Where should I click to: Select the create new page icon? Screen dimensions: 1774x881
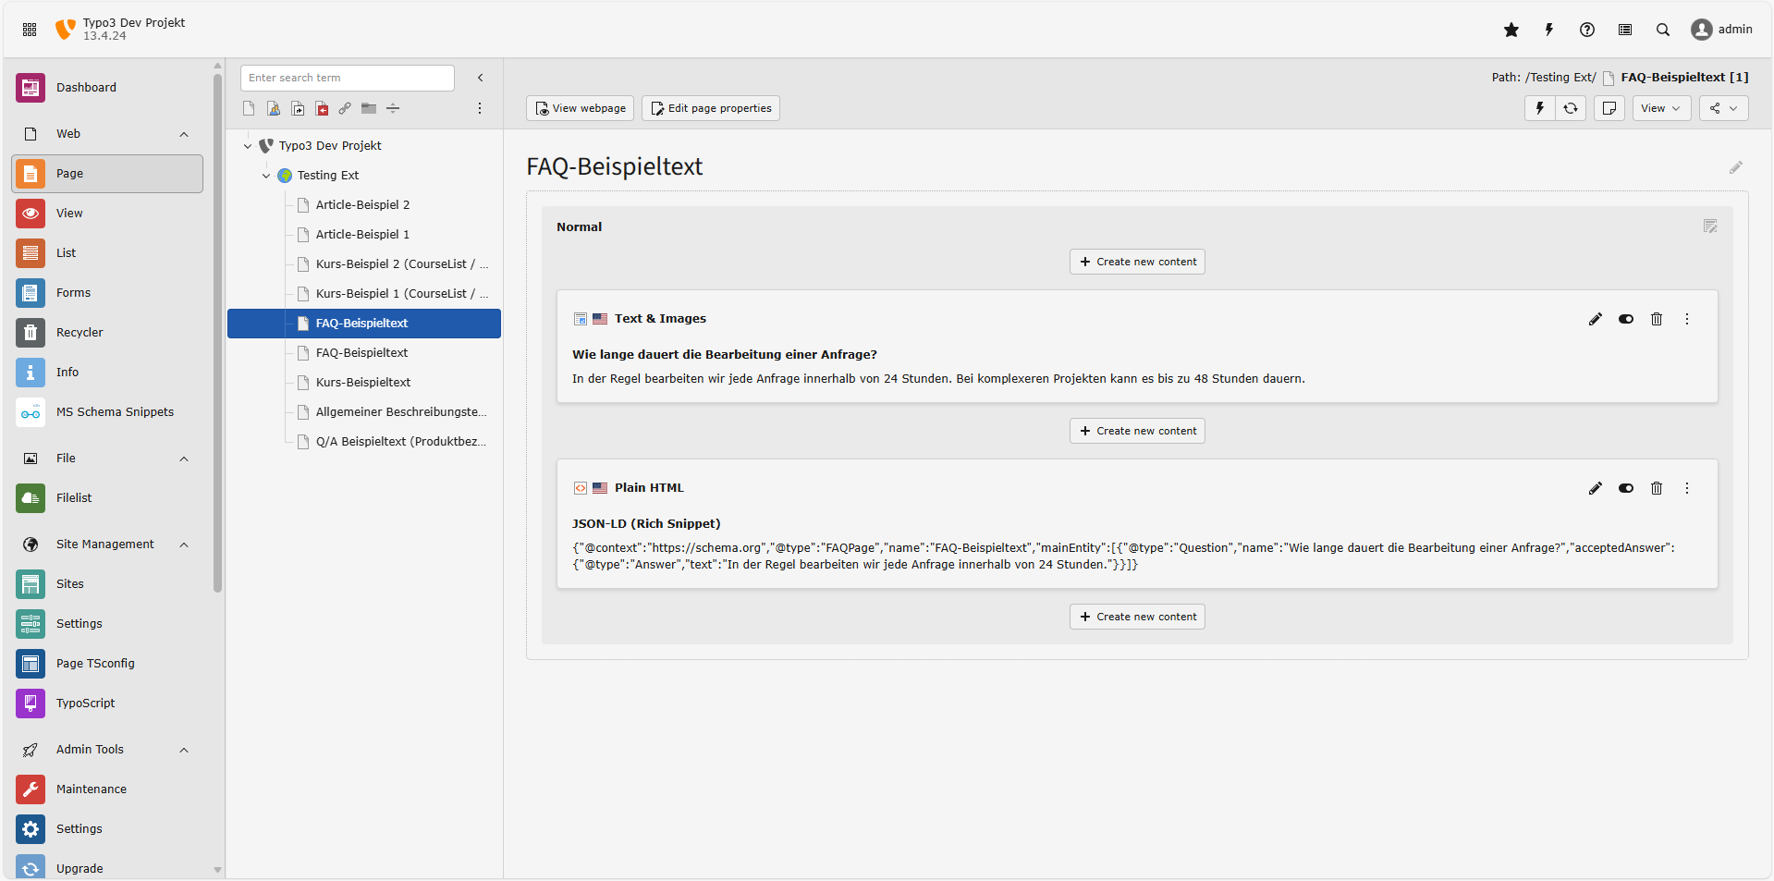pos(248,108)
